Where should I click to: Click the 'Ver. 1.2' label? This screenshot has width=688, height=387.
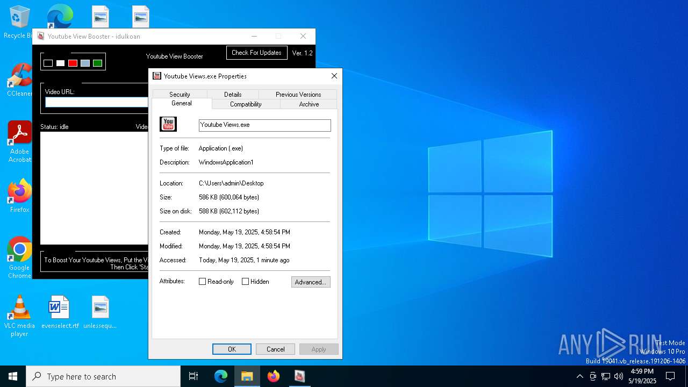click(302, 53)
